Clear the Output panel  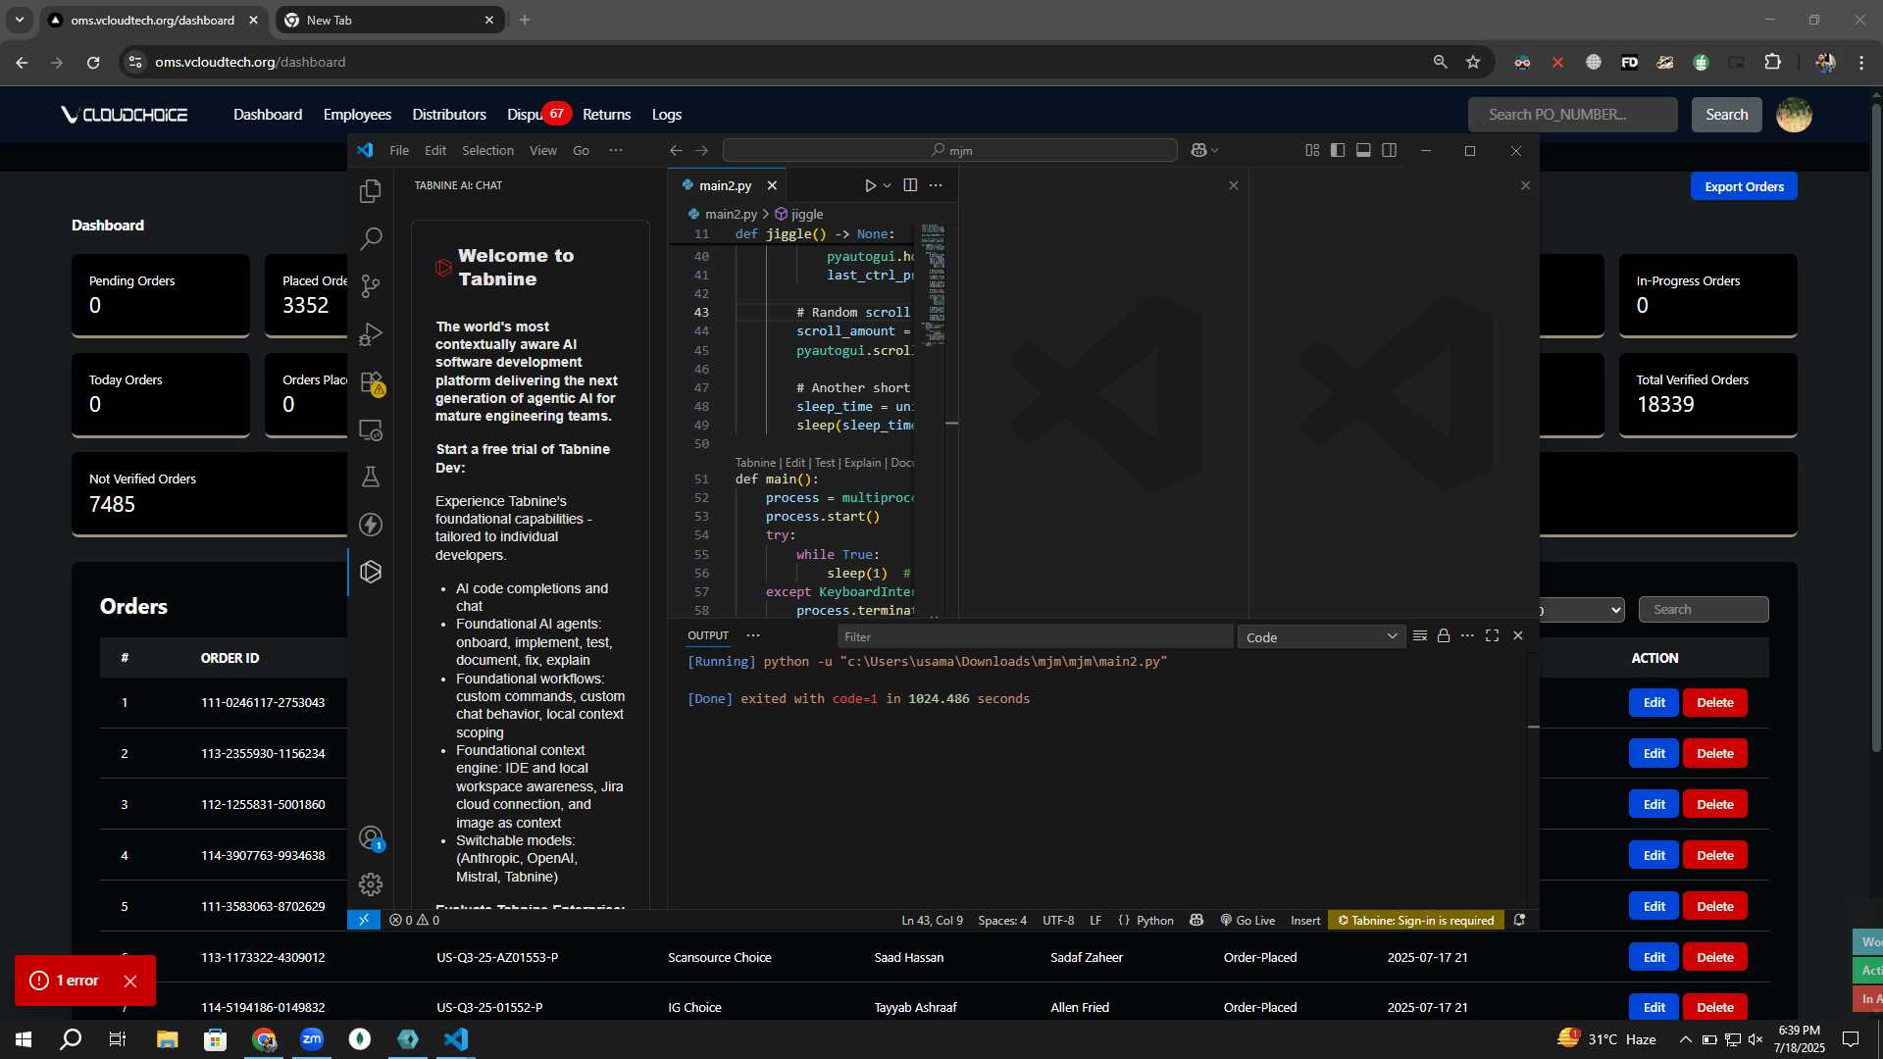pyautogui.click(x=1419, y=635)
